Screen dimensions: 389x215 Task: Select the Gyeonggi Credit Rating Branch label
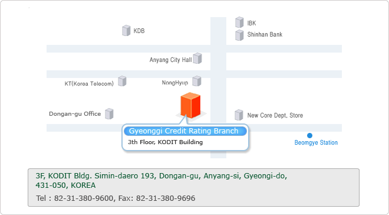tap(185, 131)
